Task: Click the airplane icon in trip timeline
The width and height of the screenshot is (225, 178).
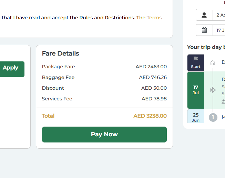Action: (213, 90)
